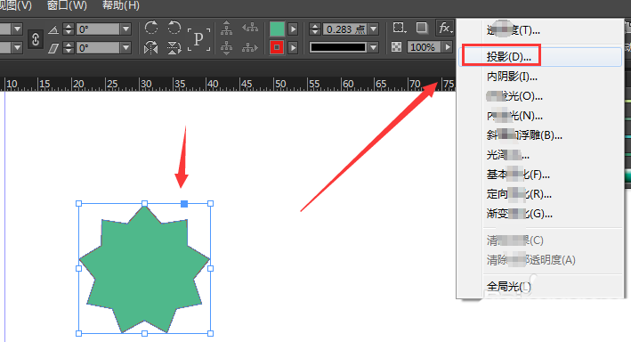Viewport: 631px width, 342px height.
Task: Click the red stroke color swatch
Action: point(277,47)
